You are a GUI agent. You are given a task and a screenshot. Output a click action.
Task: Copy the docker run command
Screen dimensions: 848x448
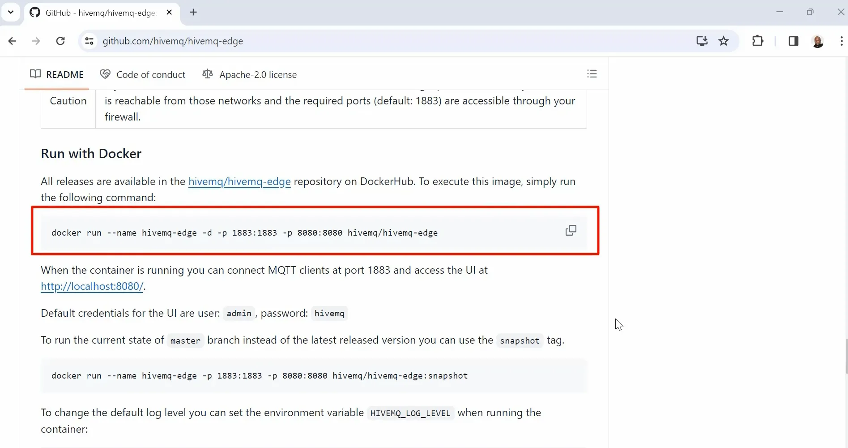click(571, 230)
